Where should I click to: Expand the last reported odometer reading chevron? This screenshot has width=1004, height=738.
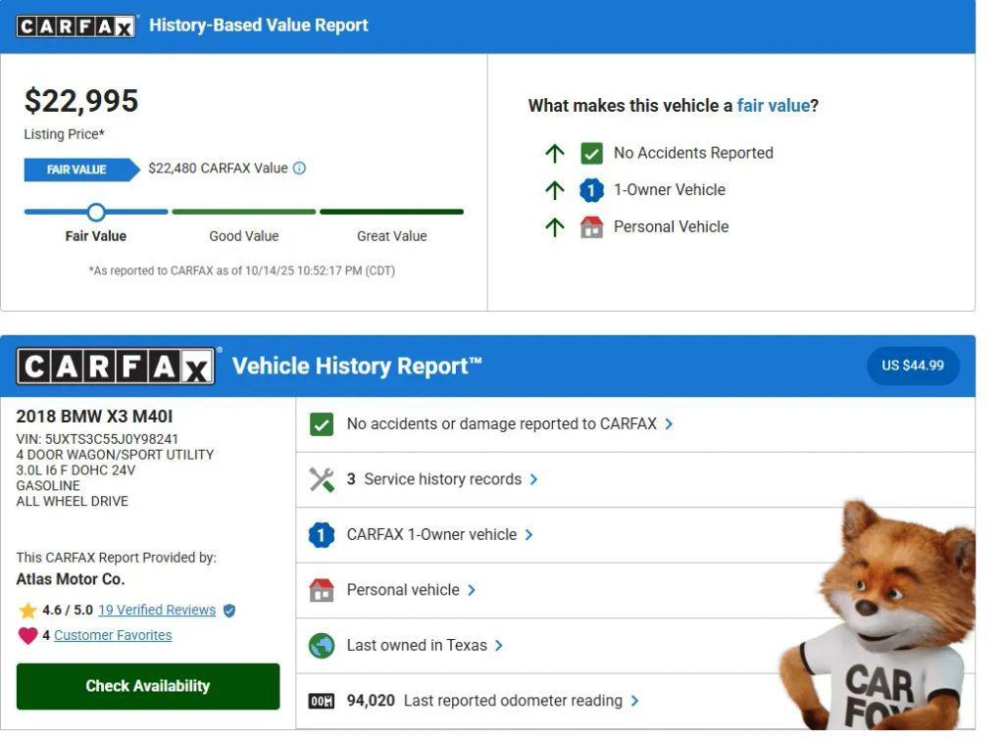click(634, 701)
